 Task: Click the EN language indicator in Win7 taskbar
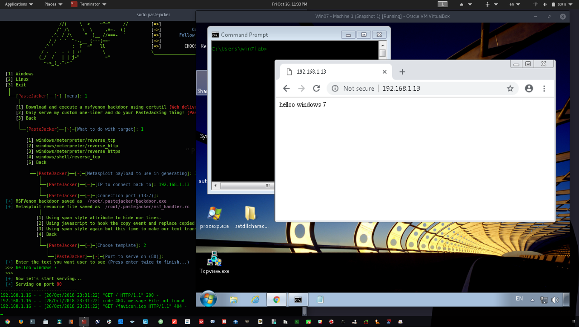(x=519, y=299)
